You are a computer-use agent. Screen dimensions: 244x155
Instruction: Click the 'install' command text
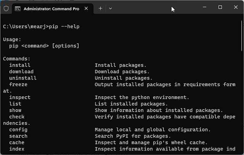(20, 65)
